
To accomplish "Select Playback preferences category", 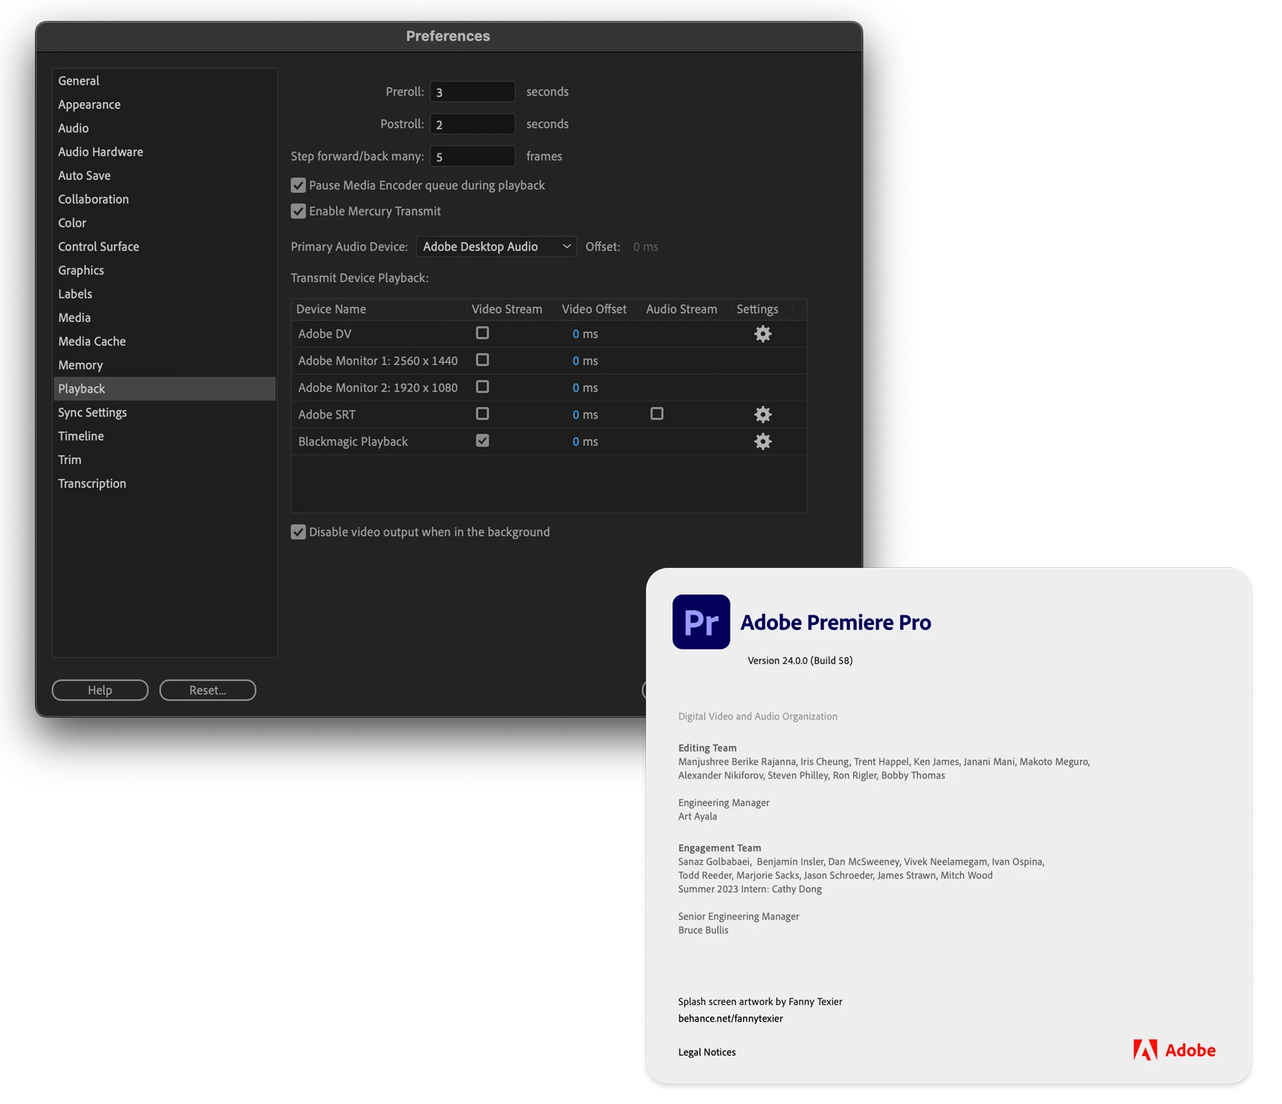I will [x=165, y=389].
